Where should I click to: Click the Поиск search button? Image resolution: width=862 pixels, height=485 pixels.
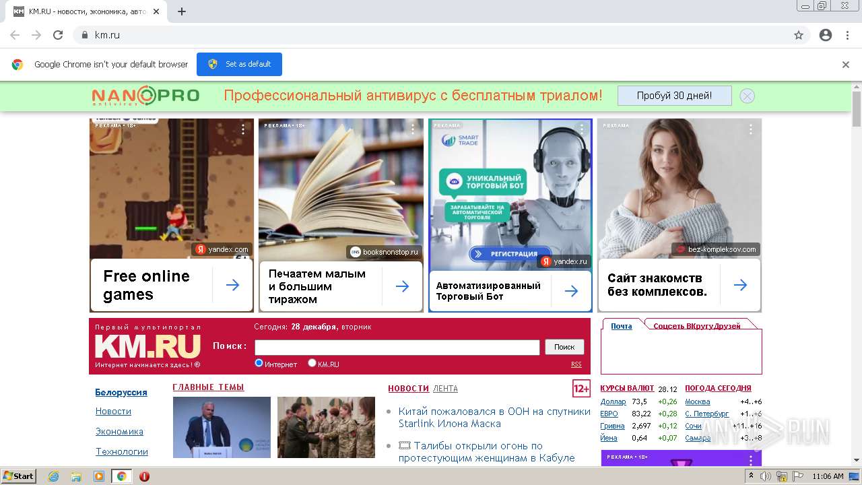click(564, 347)
